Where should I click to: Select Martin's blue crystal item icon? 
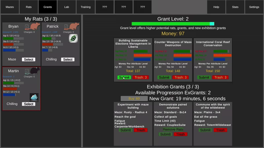(x=34, y=97)
